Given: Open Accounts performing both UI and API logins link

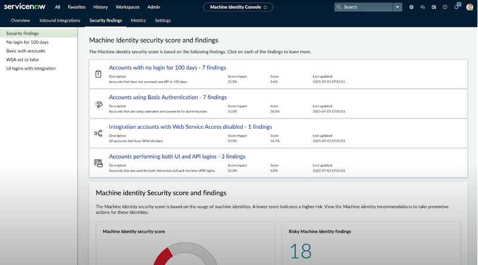Looking at the screenshot, I should (x=177, y=156).
